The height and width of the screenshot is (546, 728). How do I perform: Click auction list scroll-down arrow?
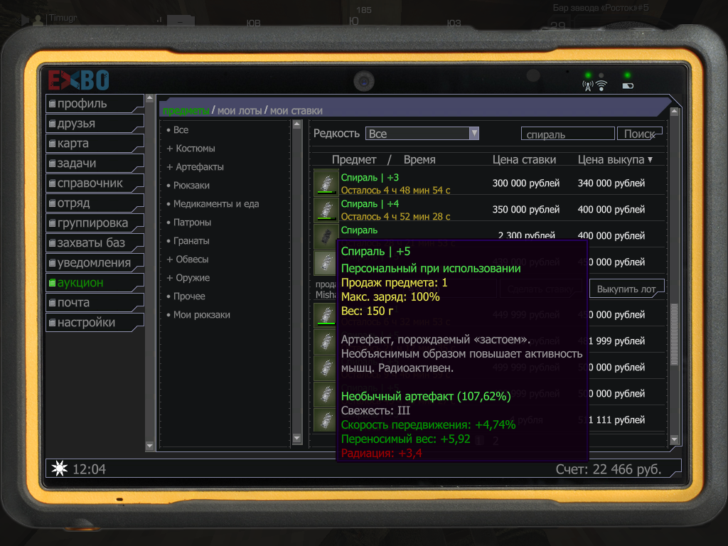pyautogui.click(x=674, y=439)
